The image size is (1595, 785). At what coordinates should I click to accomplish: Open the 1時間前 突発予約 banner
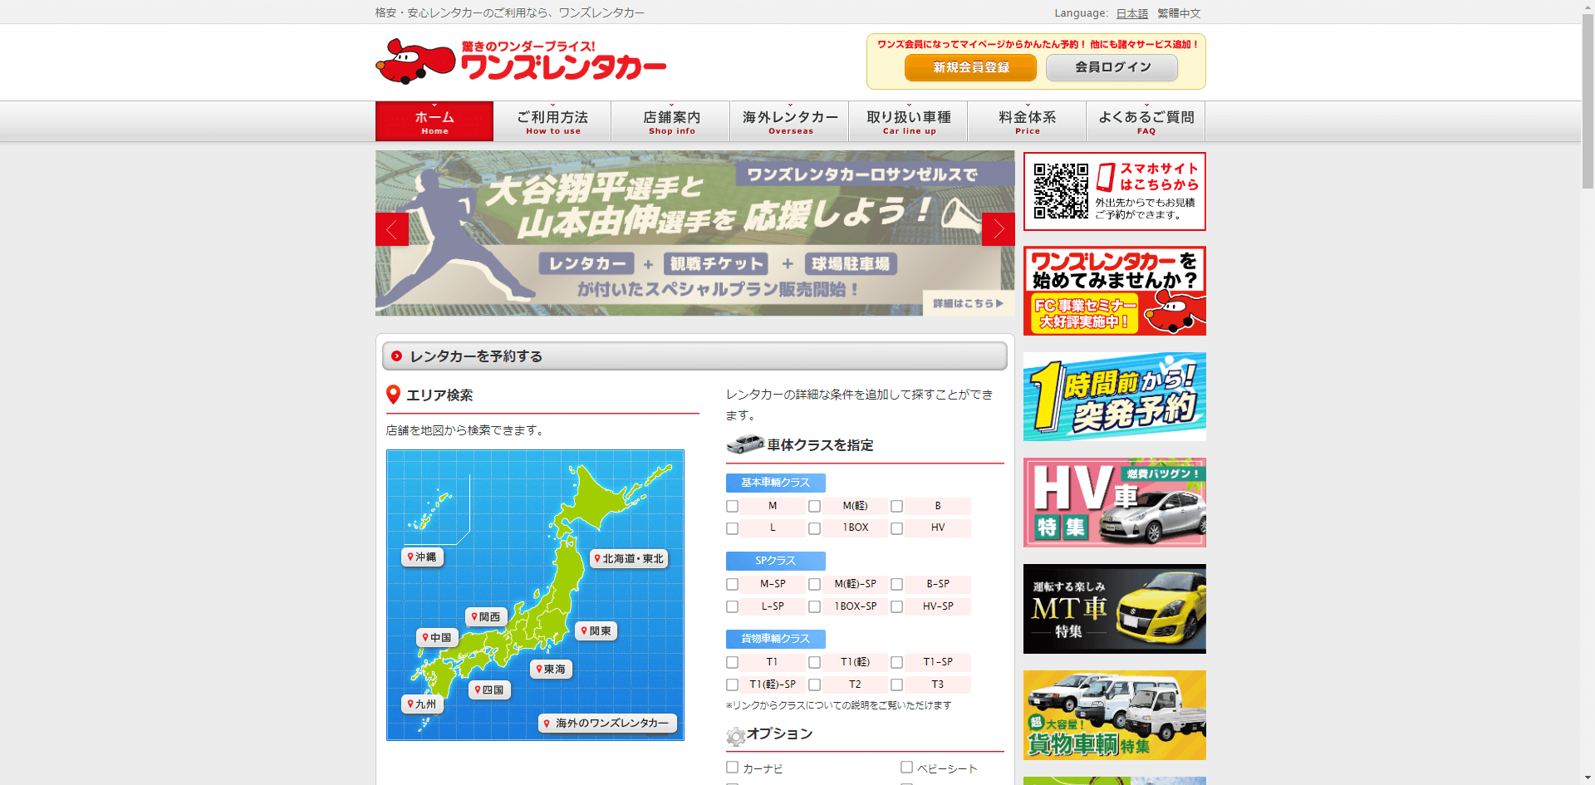pos(1115,396)
